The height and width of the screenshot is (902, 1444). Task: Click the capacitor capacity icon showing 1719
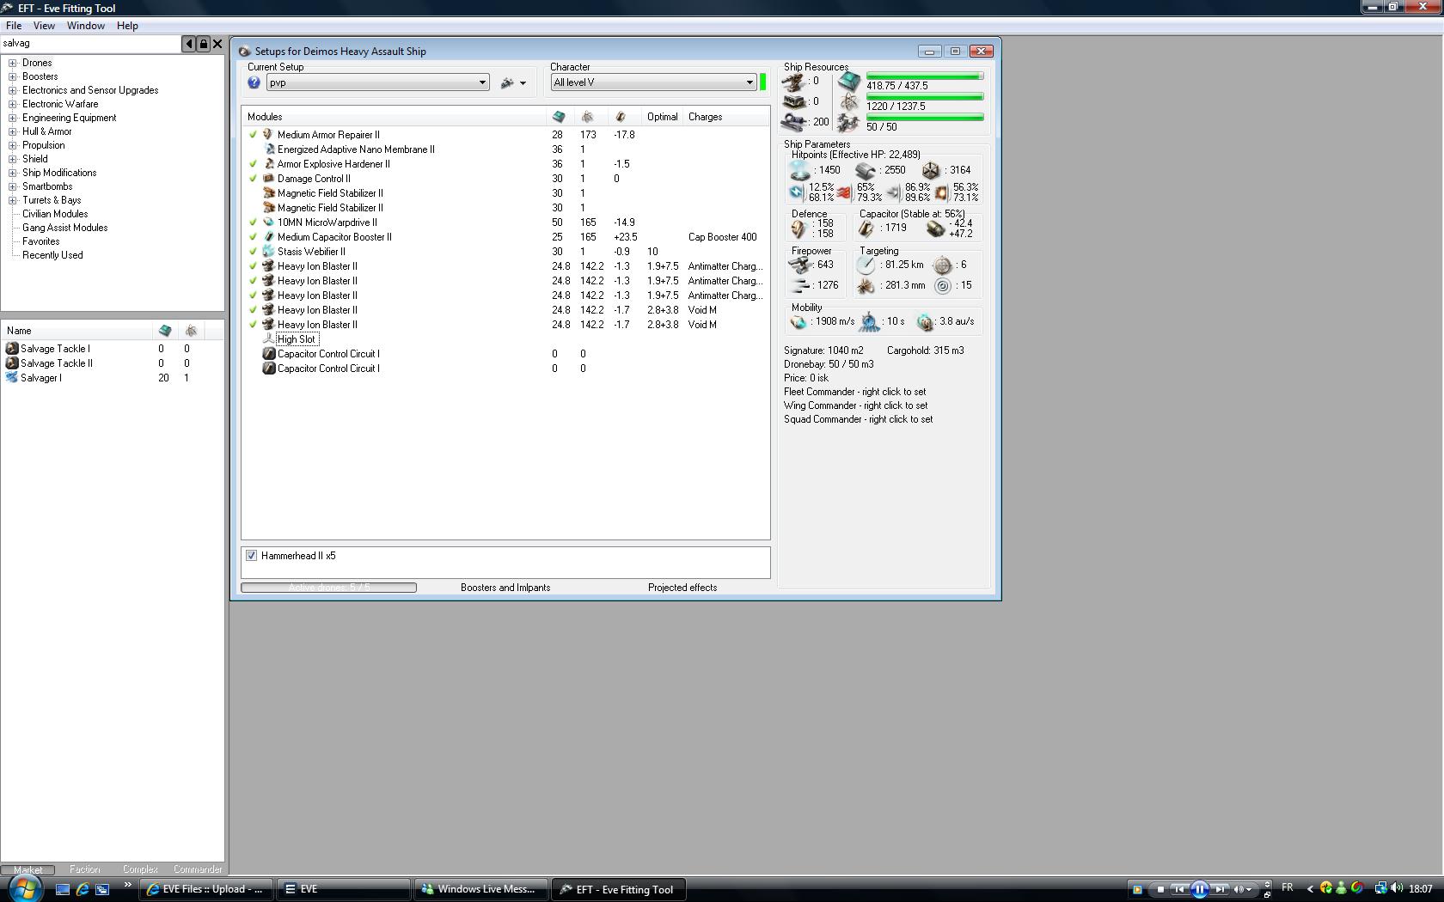tap(866, 229)
